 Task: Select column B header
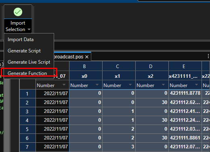click(86, 66)
